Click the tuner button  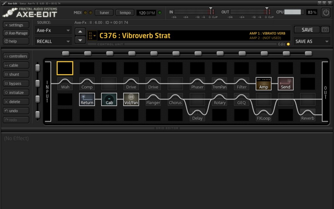point(104,13)
